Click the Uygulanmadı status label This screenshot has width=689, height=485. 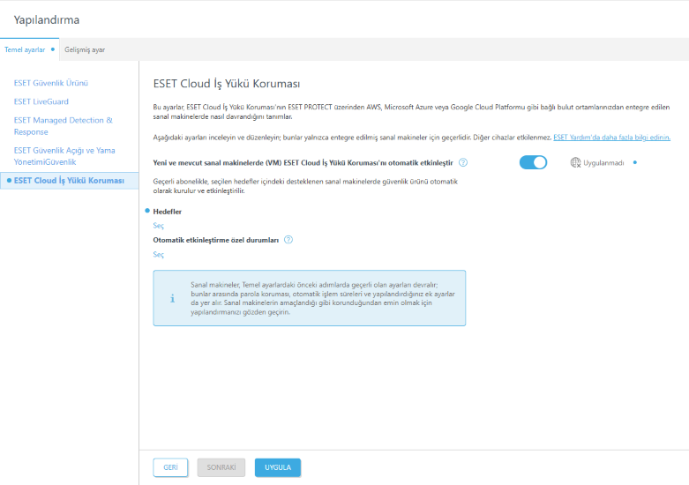(603, 163)
